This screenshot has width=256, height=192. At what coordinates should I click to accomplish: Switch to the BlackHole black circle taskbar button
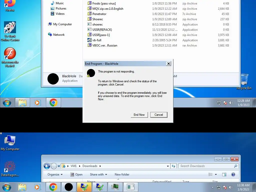(x=68, y=187)
